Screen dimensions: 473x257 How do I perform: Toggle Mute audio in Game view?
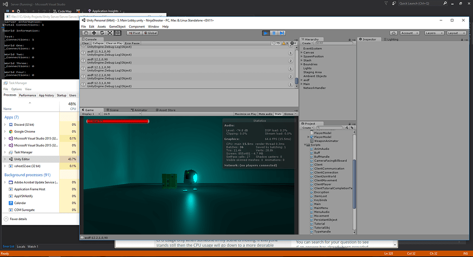tap(265, 114)
